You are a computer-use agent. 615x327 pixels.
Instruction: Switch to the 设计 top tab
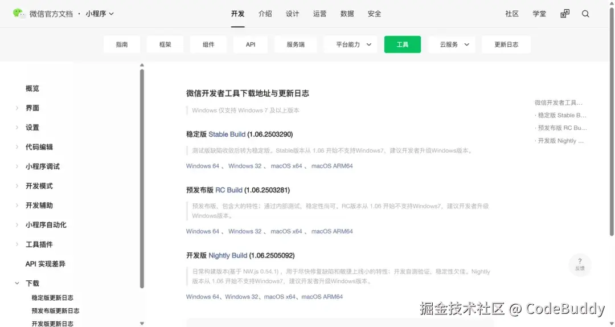coord(292,14)
